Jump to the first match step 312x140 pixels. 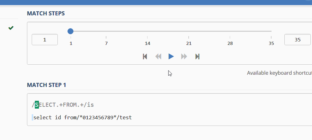tap(145, 57)
